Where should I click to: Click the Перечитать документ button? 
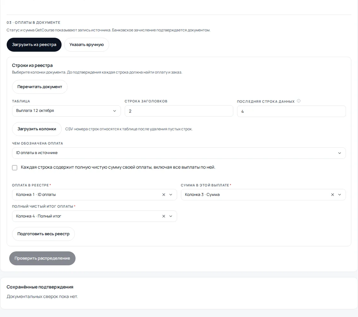click(40, 87)
